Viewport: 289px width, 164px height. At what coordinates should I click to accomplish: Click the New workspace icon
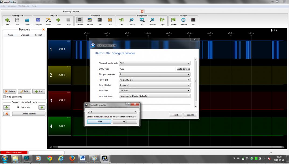(8, 20)
